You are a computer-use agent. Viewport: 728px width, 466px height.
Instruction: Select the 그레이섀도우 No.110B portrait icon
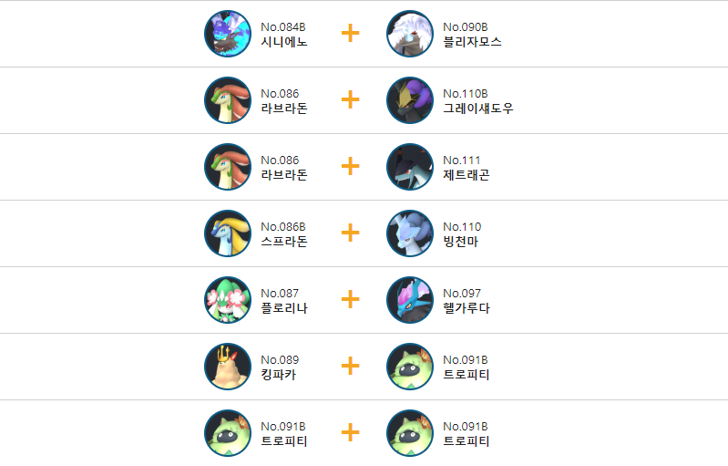coord(409,100)
